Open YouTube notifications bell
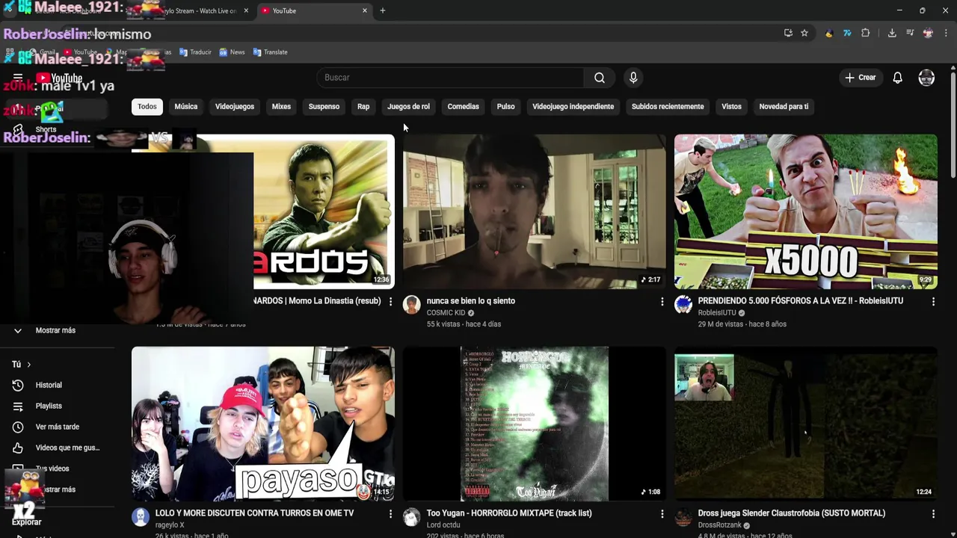Screen dimensions: 957x538 898,78
